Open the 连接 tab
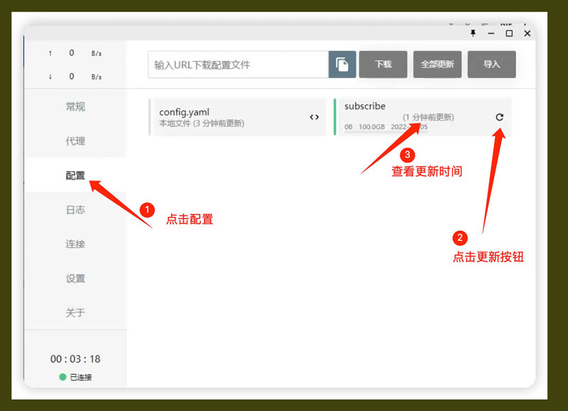 (x=75, y=243)
